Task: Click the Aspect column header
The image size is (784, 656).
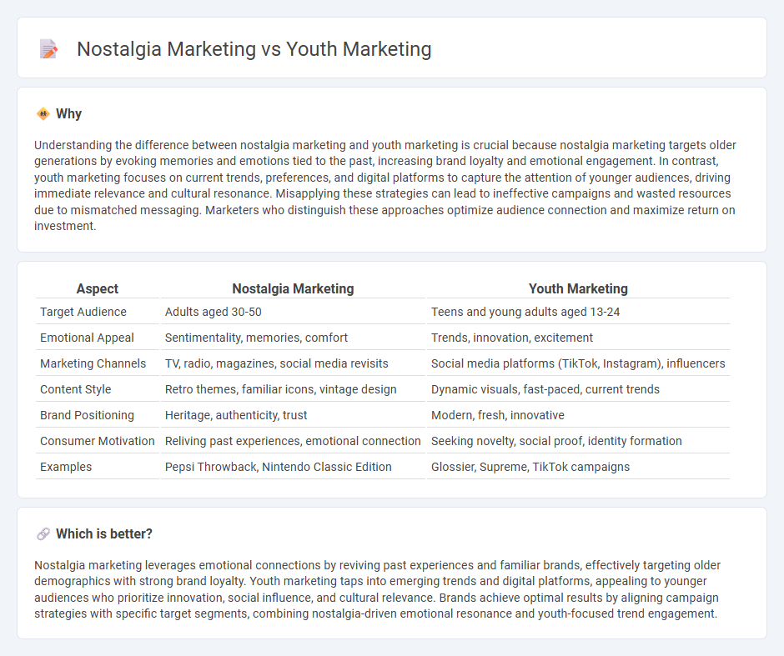Action: point(97,288)
